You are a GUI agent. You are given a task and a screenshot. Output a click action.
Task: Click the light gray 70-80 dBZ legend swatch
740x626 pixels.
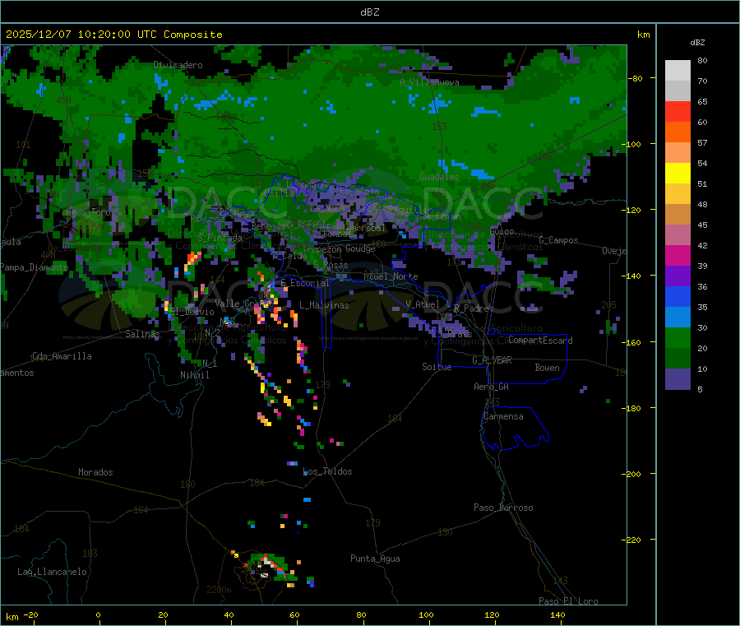click(678, 71)
